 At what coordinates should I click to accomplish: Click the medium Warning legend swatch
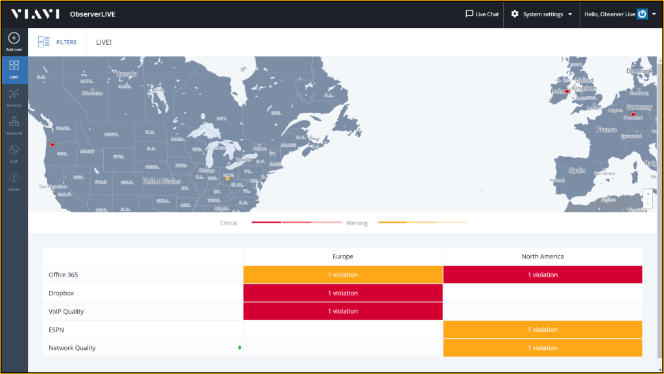tap(423, 222)
